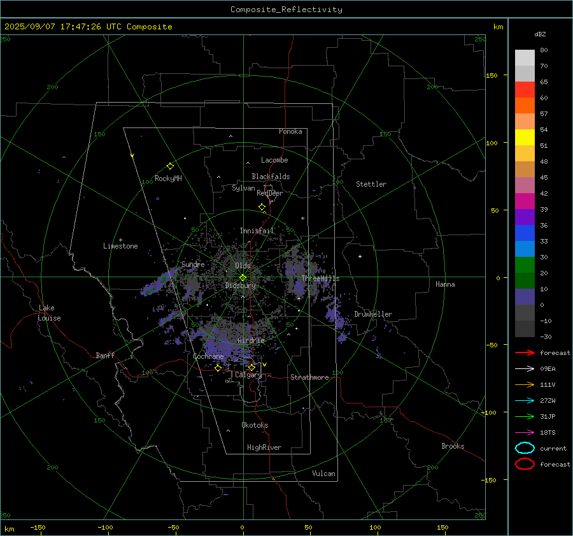Click the km unit label at top right
Viewport: 573px width, 536px height.
pyautogui.click(x=498, y=27)
